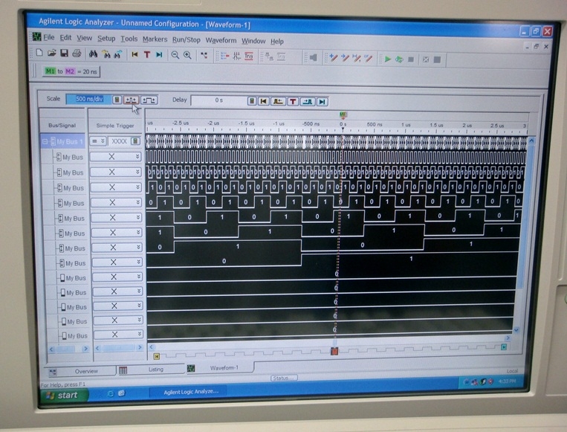Go to trigger using red T in main toolbar
567x432 pixels.
(147, 54)
